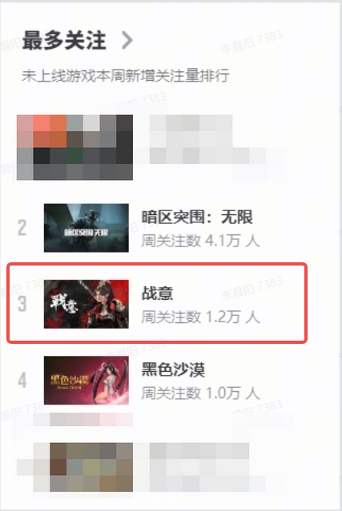Expand the 最多关注 chevron arrow
Viewport: 342px width, 511px height.
coord(127,40)
